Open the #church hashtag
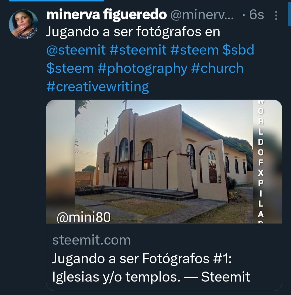The width and height of the screenshot is (291, 295). click(x=217, y=68)
